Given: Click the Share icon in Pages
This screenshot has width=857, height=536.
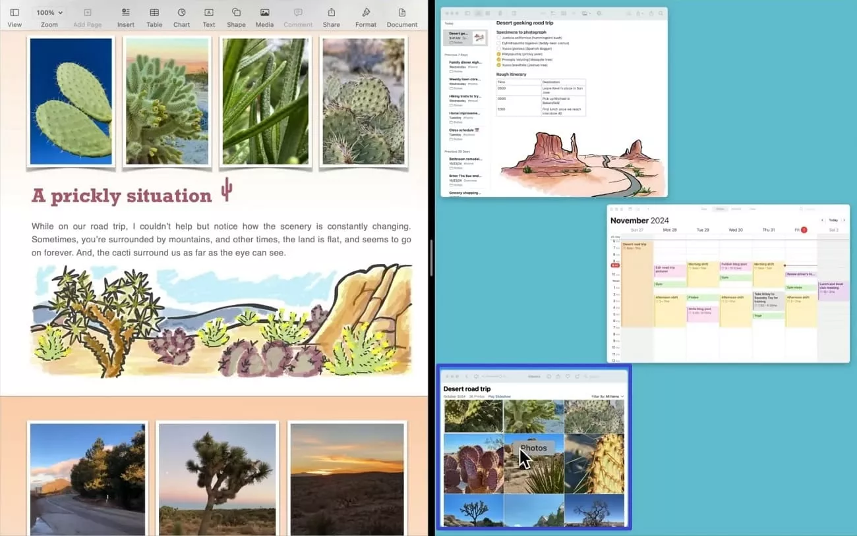Looking at the screenshot, I should [x=331, y=13].
